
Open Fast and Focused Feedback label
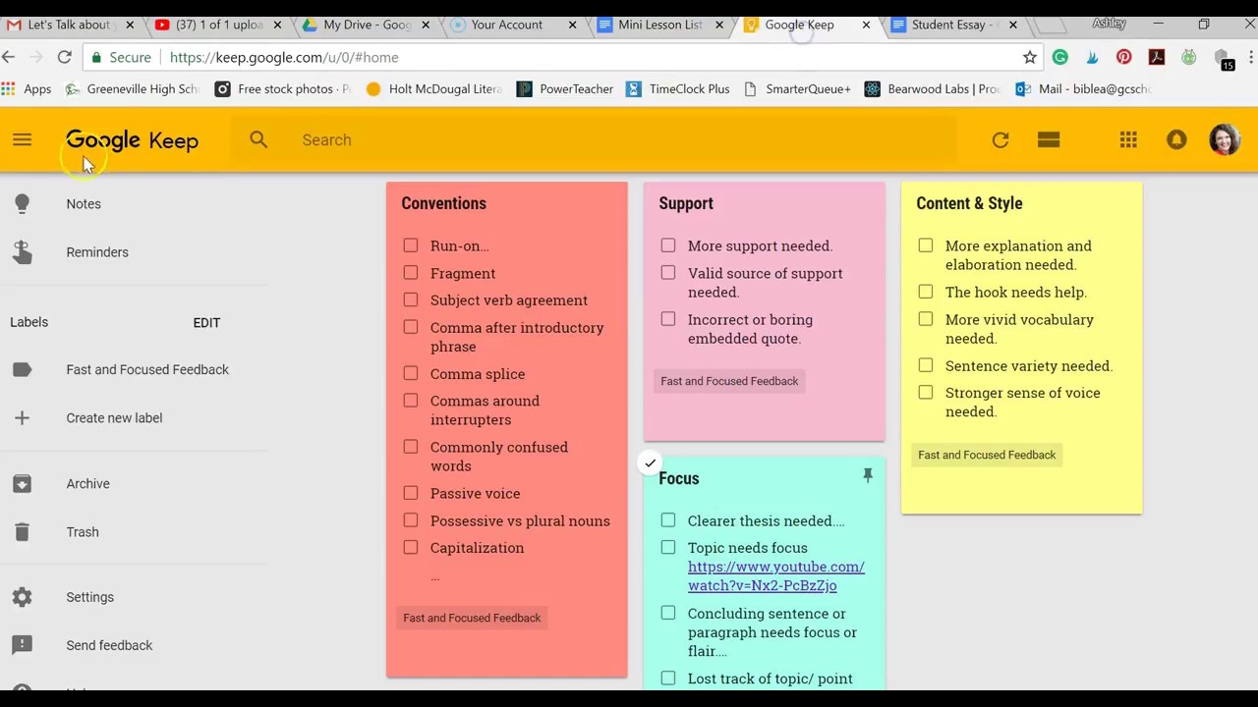(x=147, y=369)
